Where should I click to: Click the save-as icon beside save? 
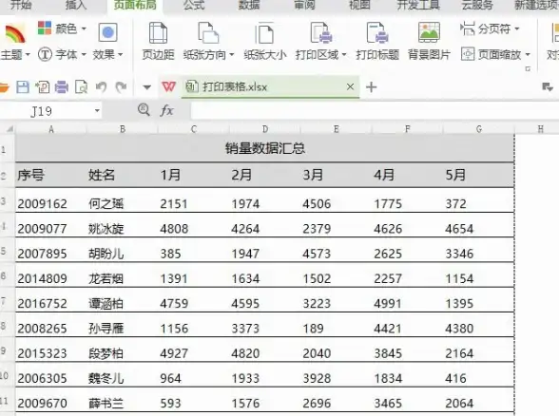coord(43,87)
